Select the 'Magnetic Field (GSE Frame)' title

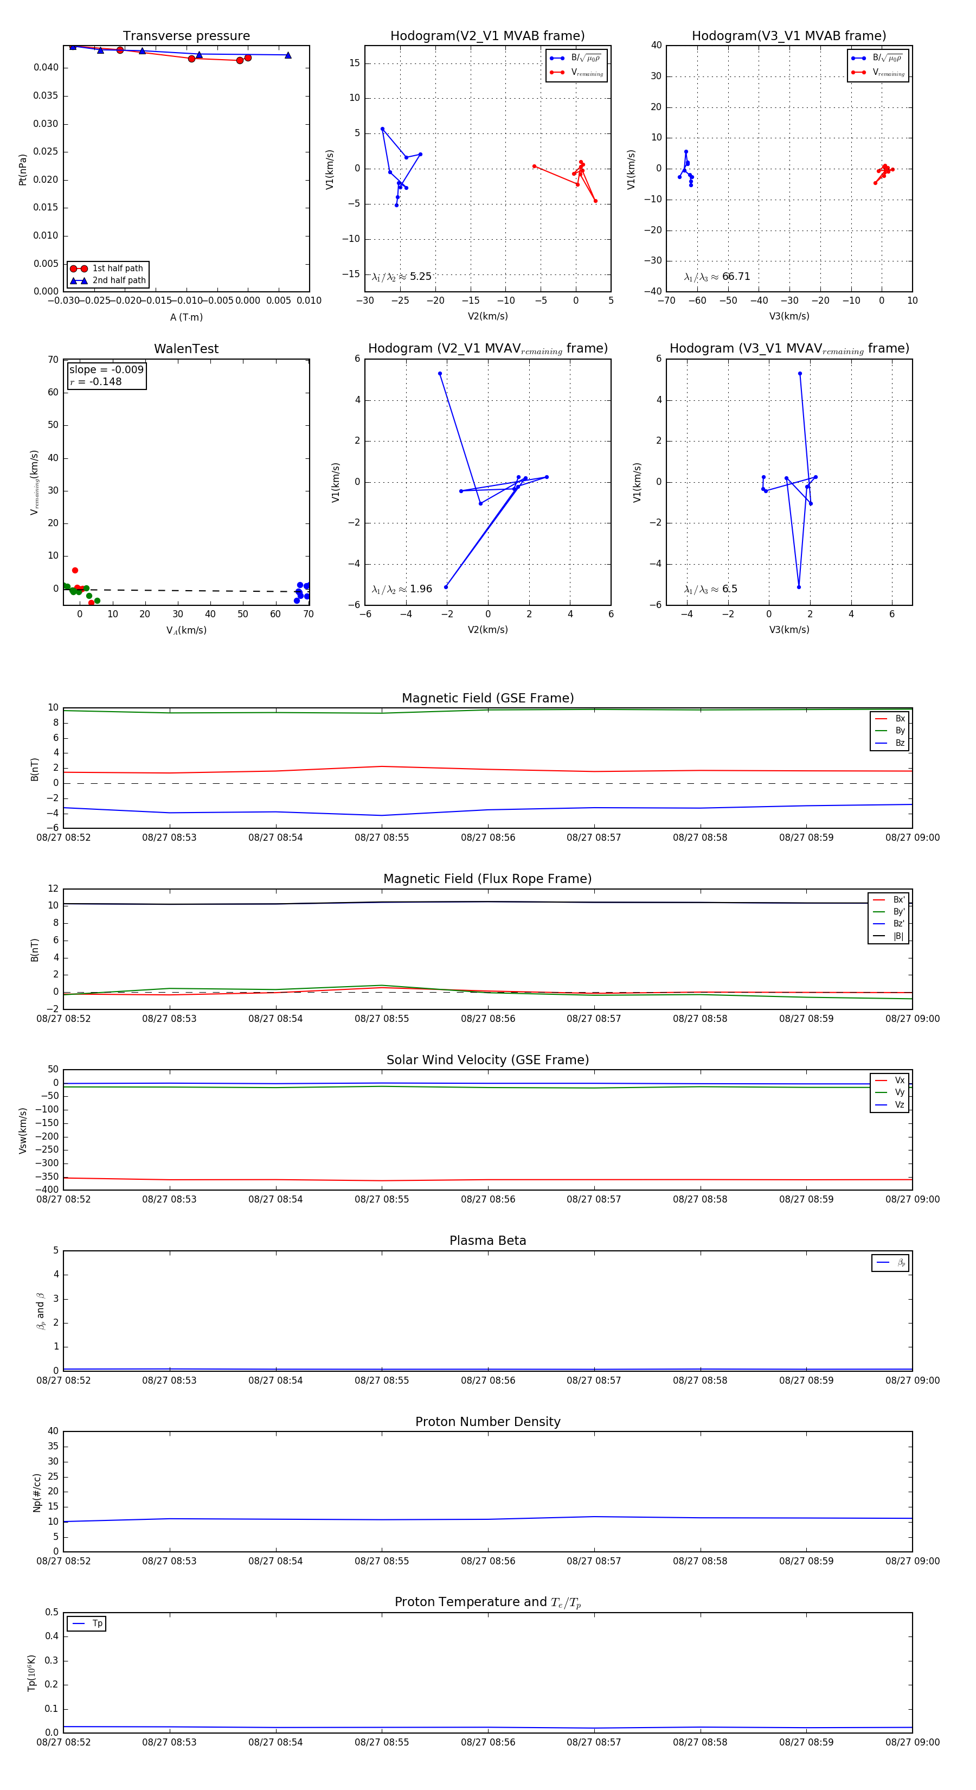point(487,698)
